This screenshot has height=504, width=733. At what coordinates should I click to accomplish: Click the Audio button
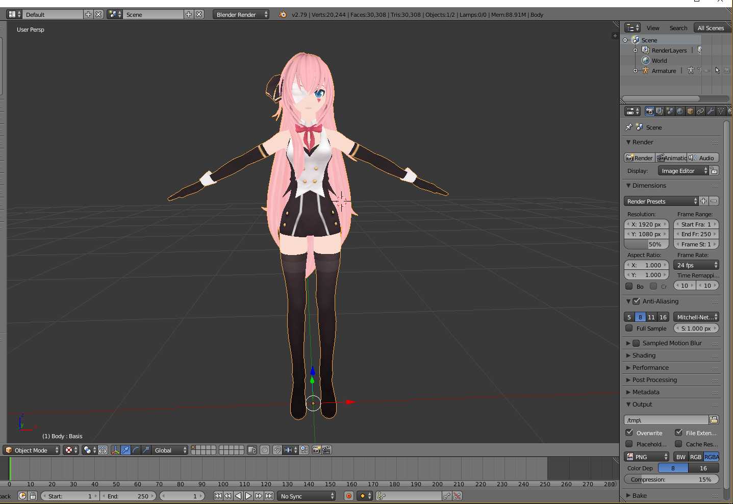[x=703, y=158]
